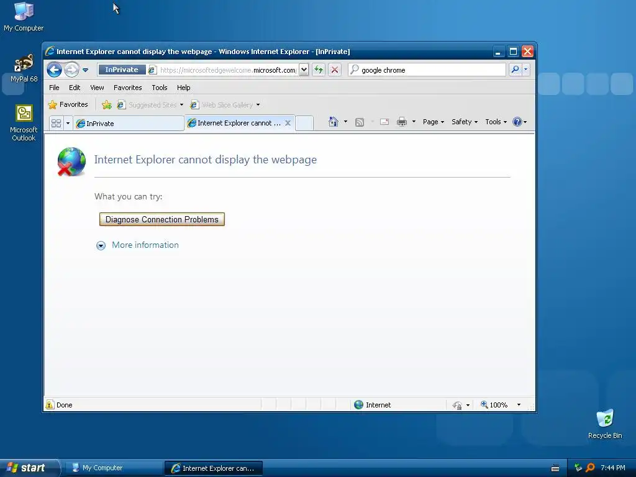Run search with magnifying glass button
The width and height of the screenshot is (636, 477).
pos(515,70)
